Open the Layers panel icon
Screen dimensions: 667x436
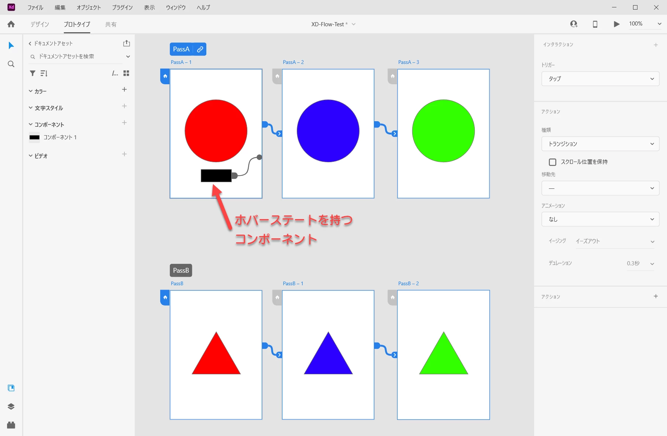coord(11,406)
